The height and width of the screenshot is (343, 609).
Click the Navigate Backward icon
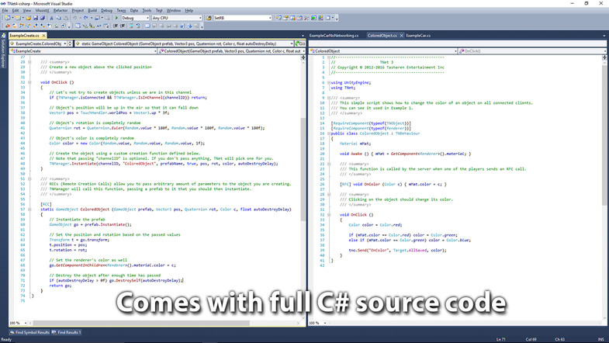tap(97, 18)
